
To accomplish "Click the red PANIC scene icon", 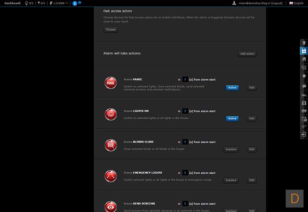I will point(111,83).
